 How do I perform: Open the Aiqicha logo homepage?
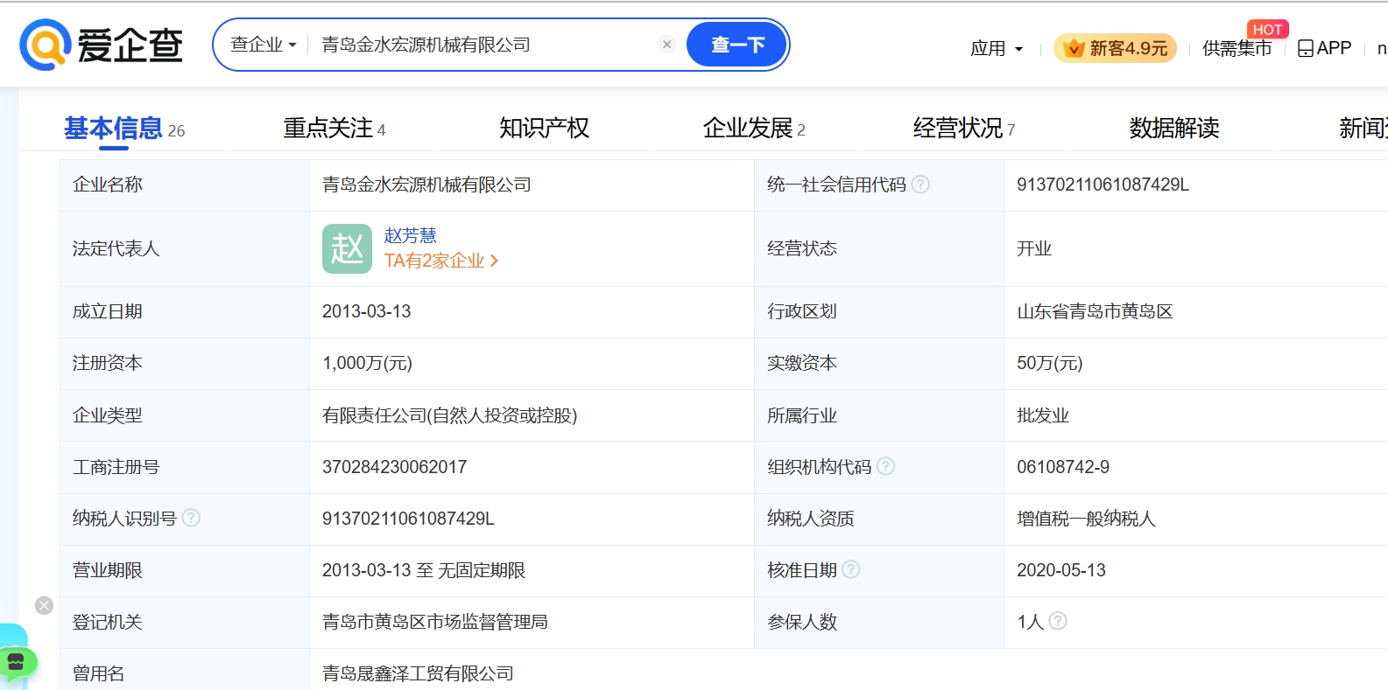point(102,45)
